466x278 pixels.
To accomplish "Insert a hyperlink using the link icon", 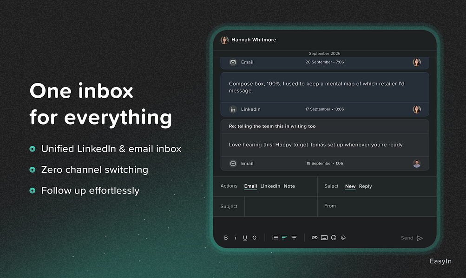I will (315, 238).
